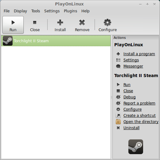
Task: Open the File menu
Action: (x=7, y=11)
